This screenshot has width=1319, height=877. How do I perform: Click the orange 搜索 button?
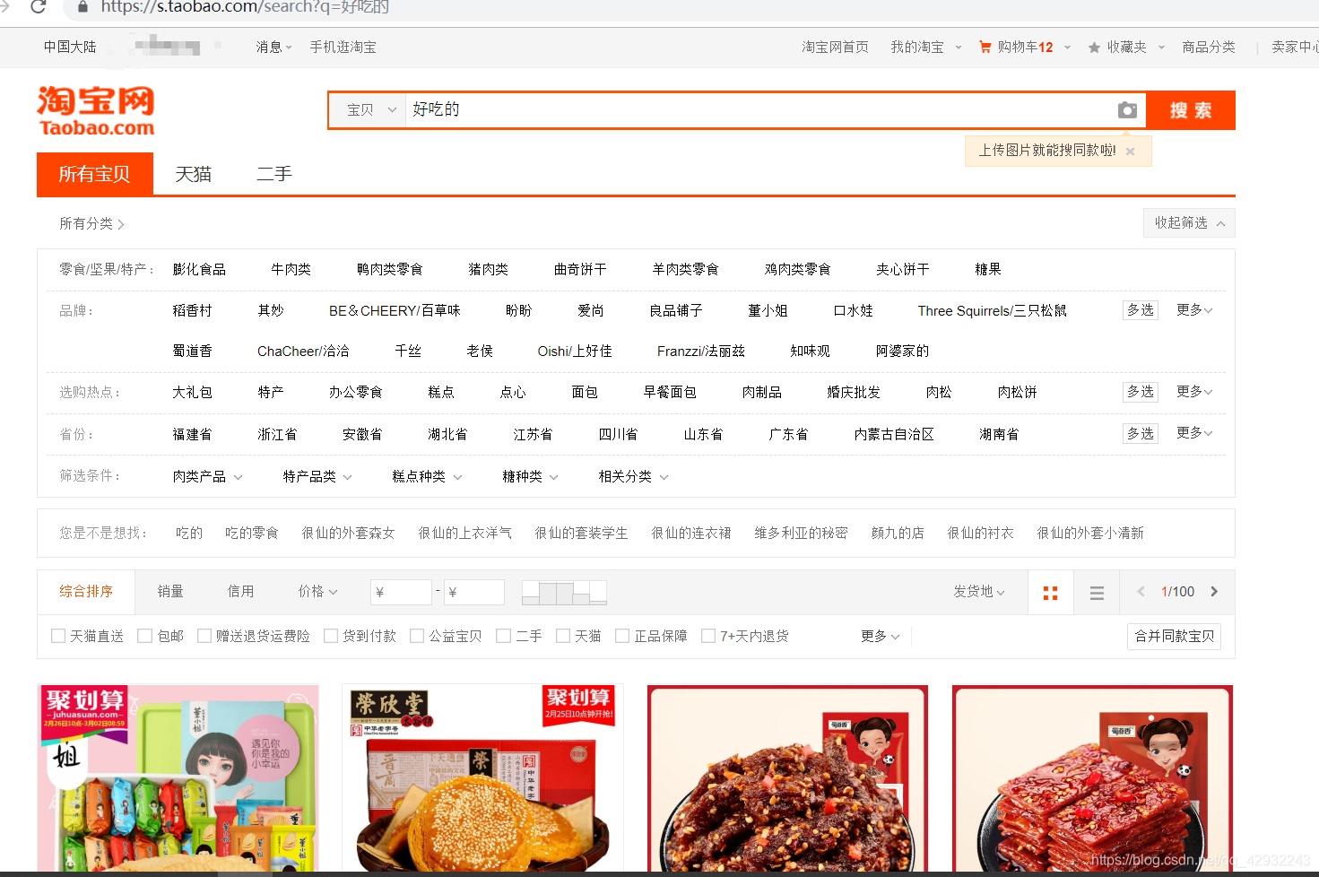click(x=1191, y=110)
